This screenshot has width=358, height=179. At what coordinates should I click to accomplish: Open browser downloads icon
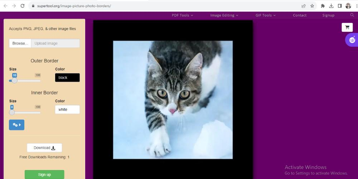point(331,6)
